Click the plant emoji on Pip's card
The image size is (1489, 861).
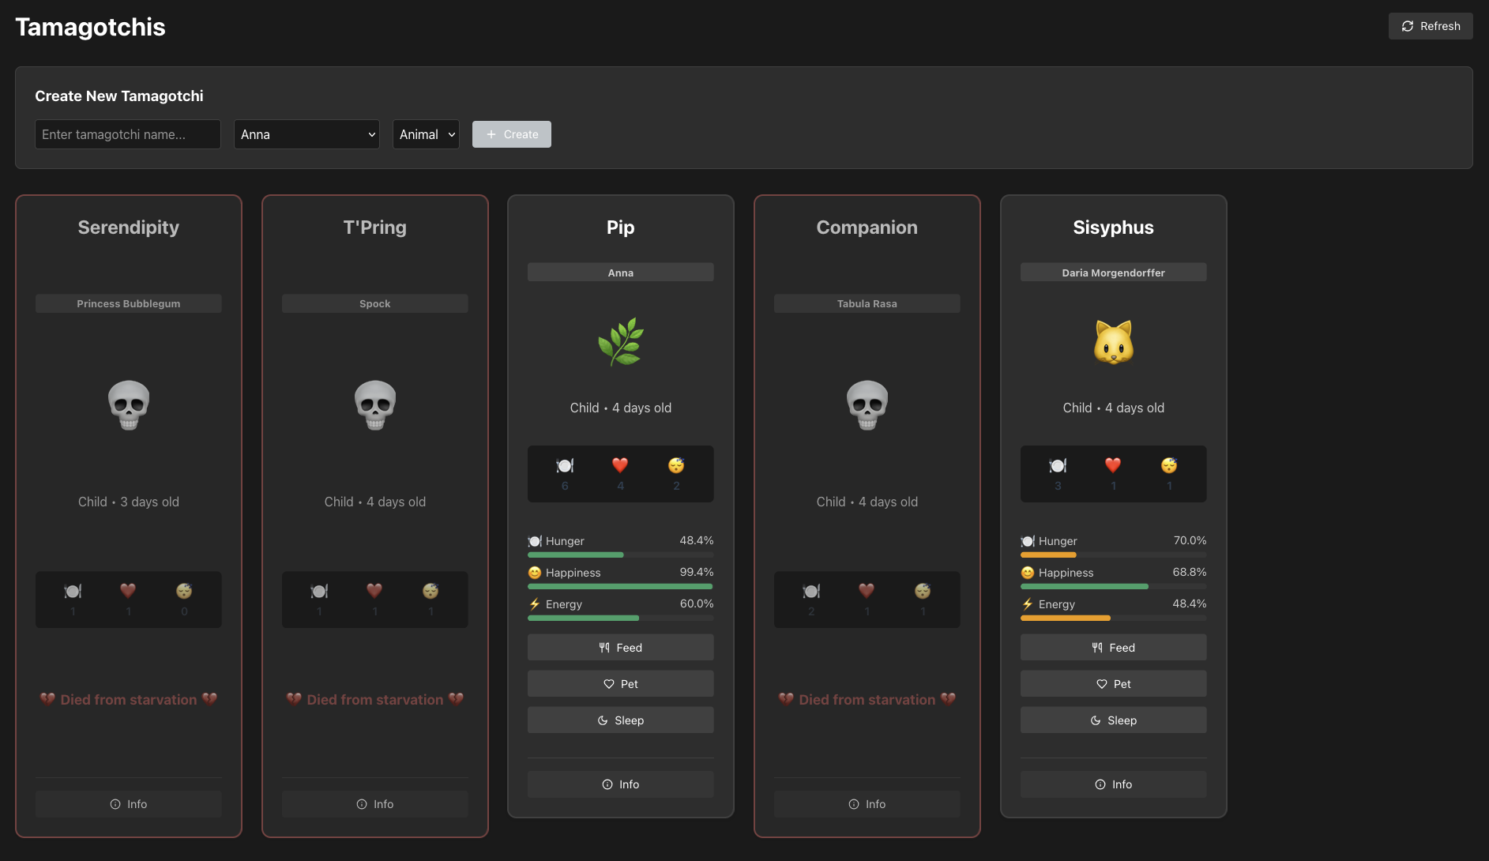tap(620, 342)
